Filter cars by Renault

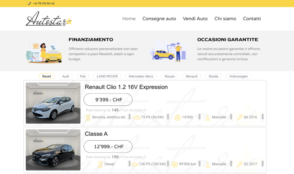(192, 76)
